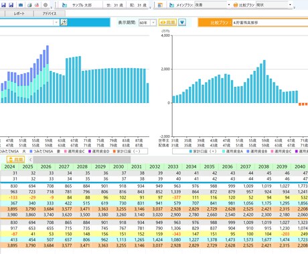Click the つみたてNISA 妻 legend swatch
The image size is (308, 254).
pos(31,151)
